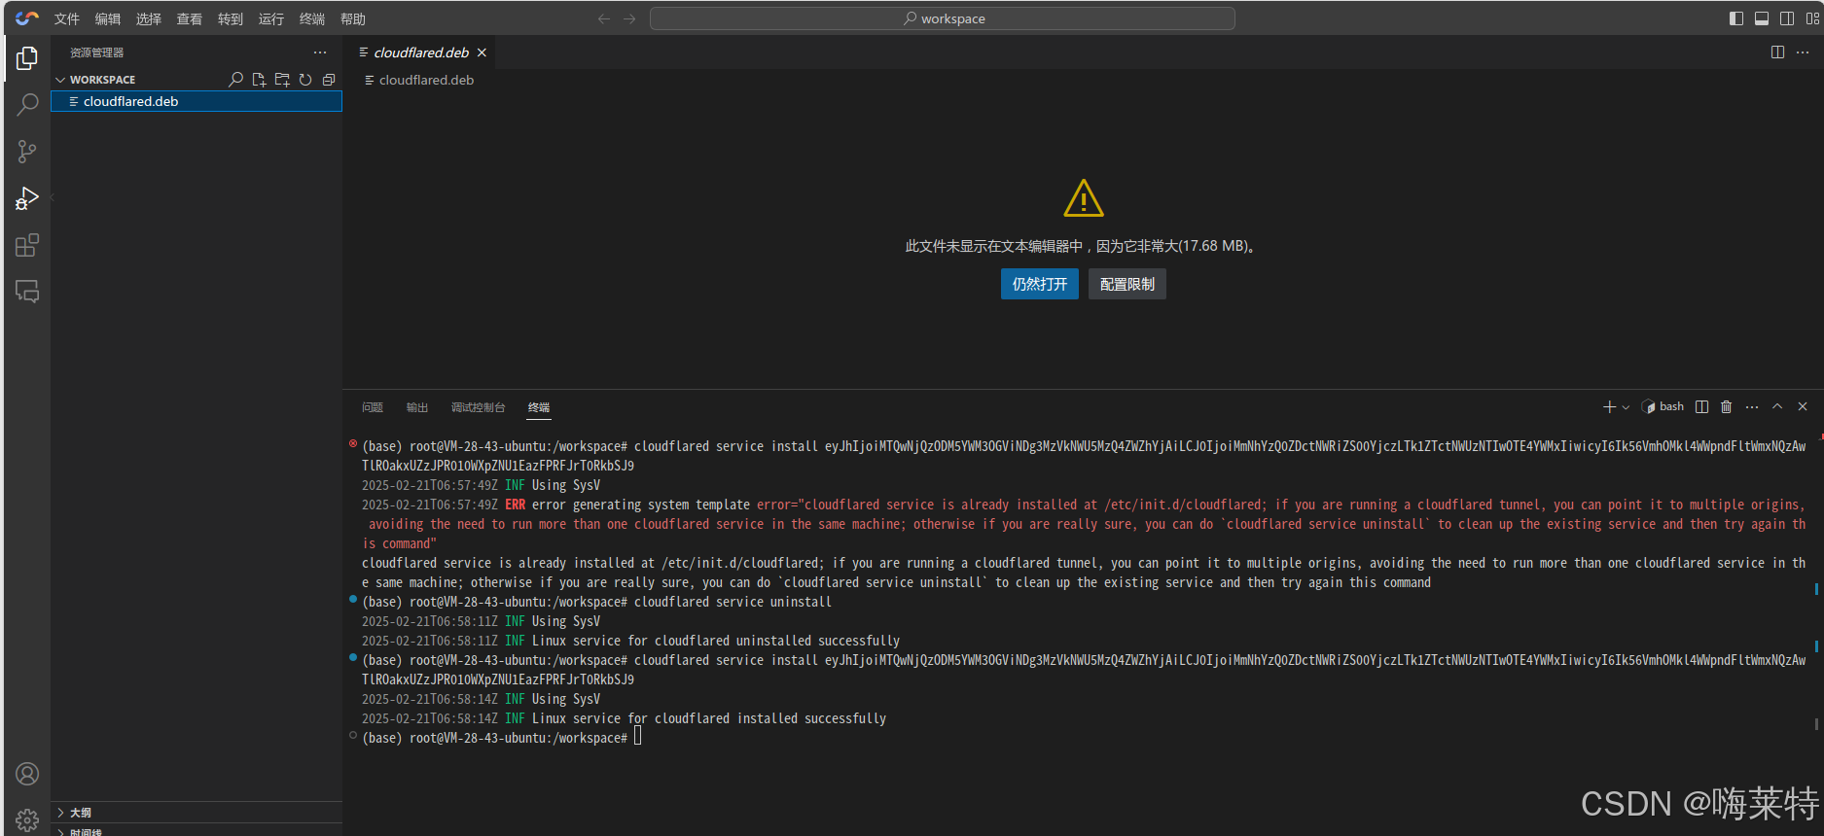The width and height of the screenshot is (1824, 836).
Task: Create a new file in WORKSPACE
Action: point(259,80)
